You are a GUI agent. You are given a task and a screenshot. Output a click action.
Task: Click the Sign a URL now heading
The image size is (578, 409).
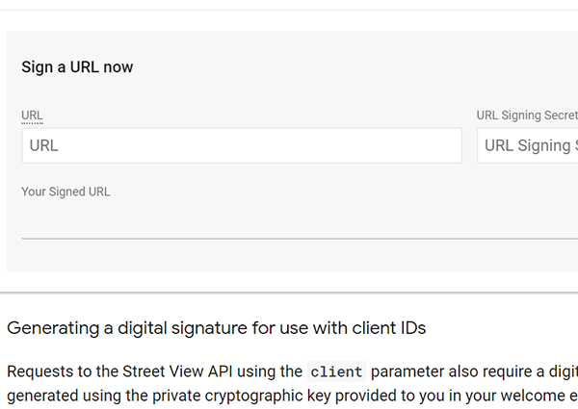tap(77, 67)
